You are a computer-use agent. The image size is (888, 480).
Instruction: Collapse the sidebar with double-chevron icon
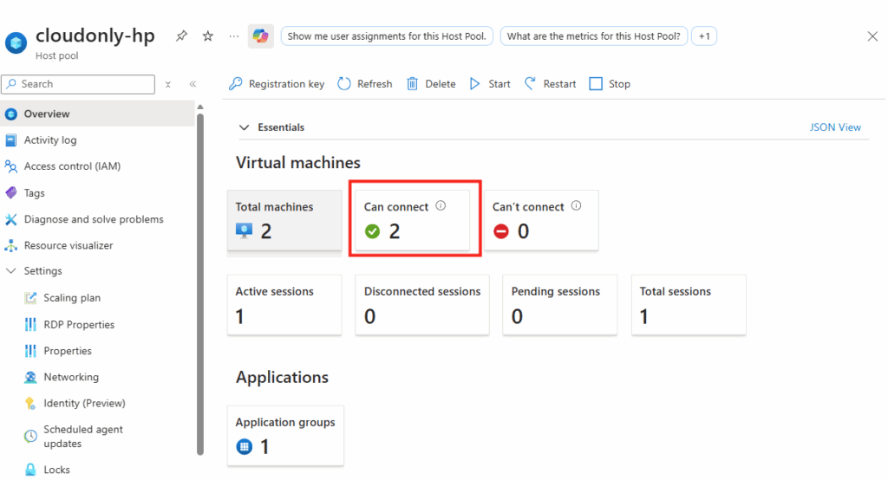[193, 84]
